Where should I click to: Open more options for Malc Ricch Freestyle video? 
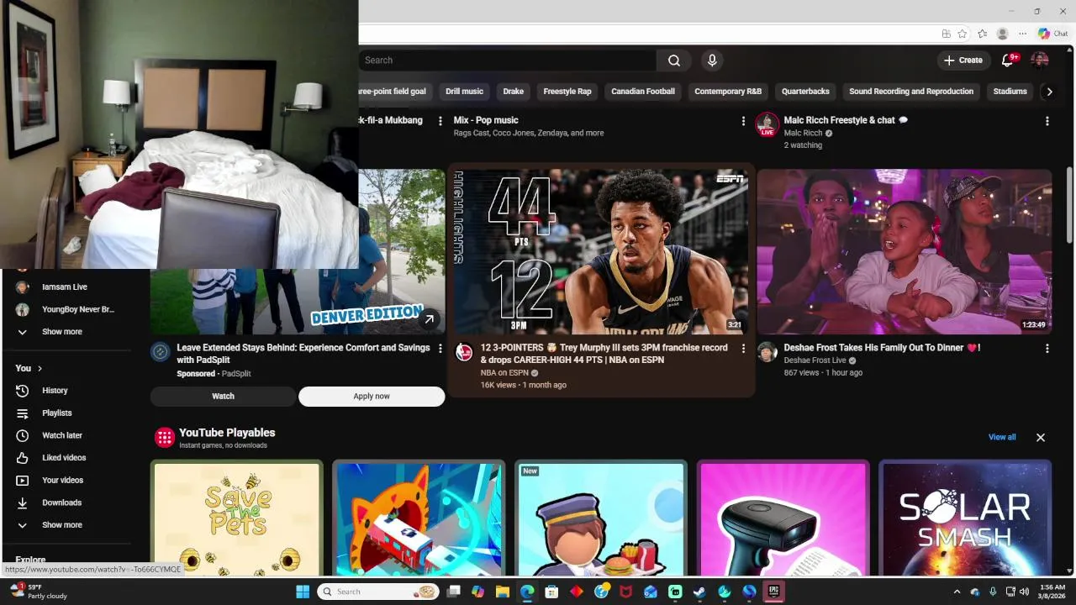tap(1047, 121)
